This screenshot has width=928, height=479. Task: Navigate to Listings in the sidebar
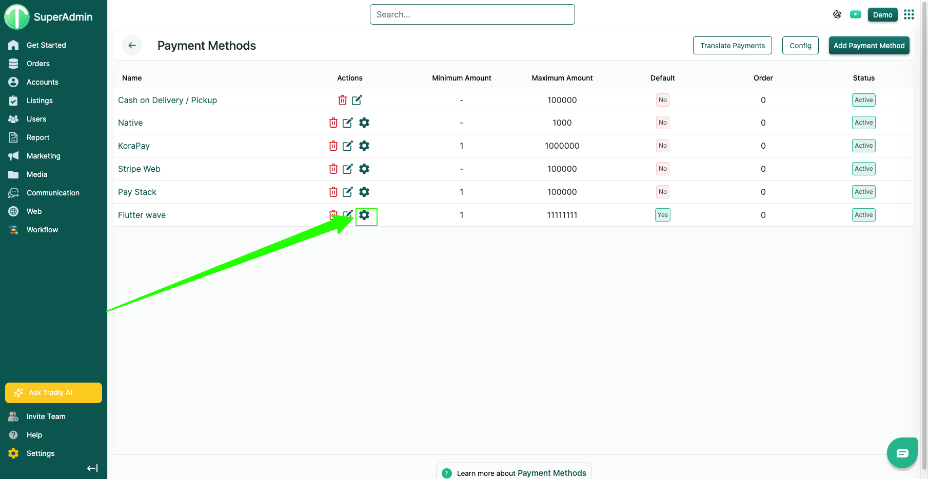(x=40, y=101)
